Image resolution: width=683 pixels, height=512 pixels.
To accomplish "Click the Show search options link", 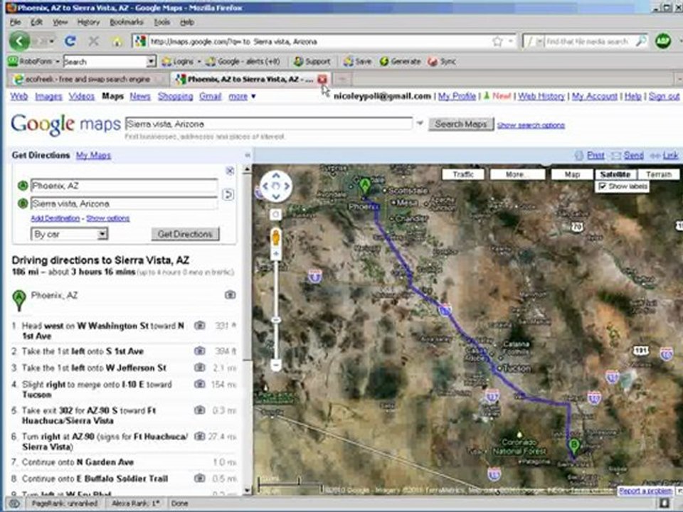I will [531, 125].
